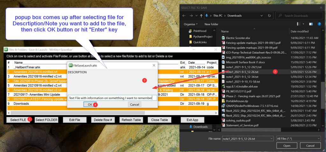Select QuickLinks in the navigation pane
This screenshot has width=326, height=152.
[x=198, y=42]
